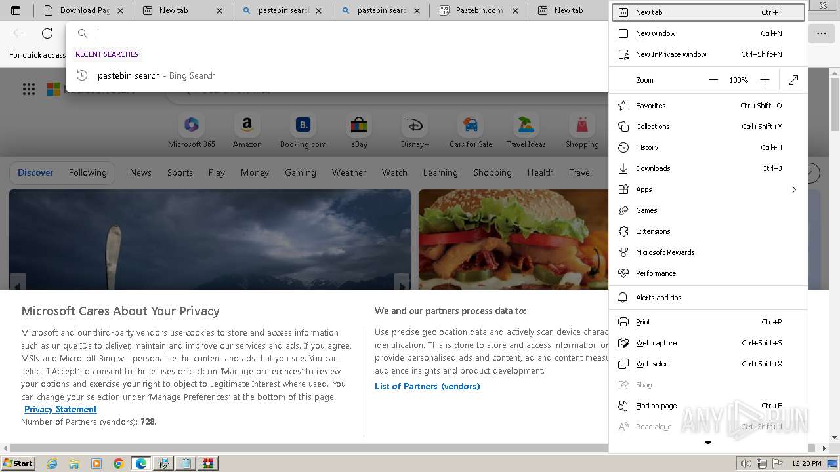Image resolution: width=840 pixels, height=472 pixels.
Task: Select recent search pastebin search
Action: 337,75
